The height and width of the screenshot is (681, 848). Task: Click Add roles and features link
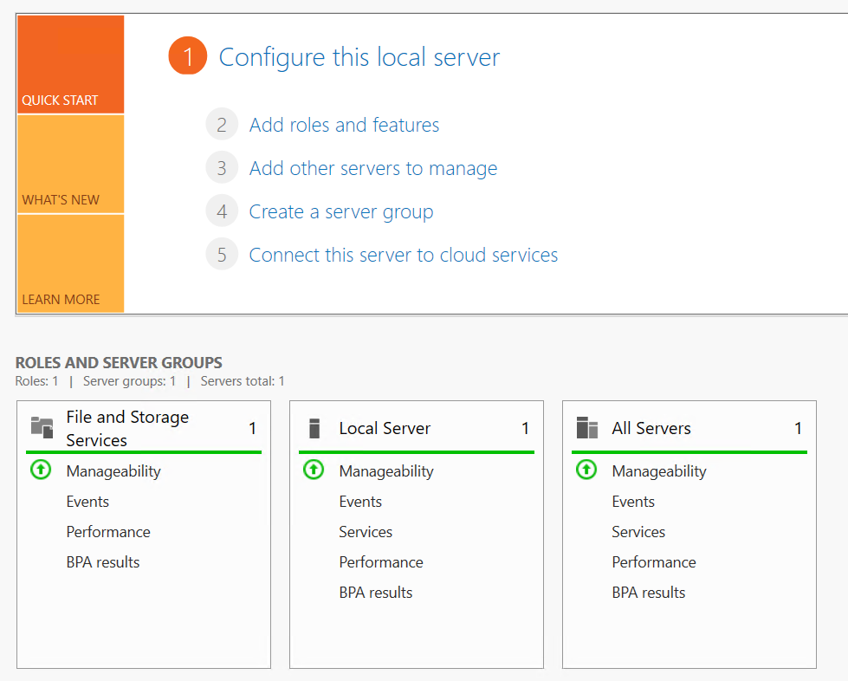pos(344,126)
